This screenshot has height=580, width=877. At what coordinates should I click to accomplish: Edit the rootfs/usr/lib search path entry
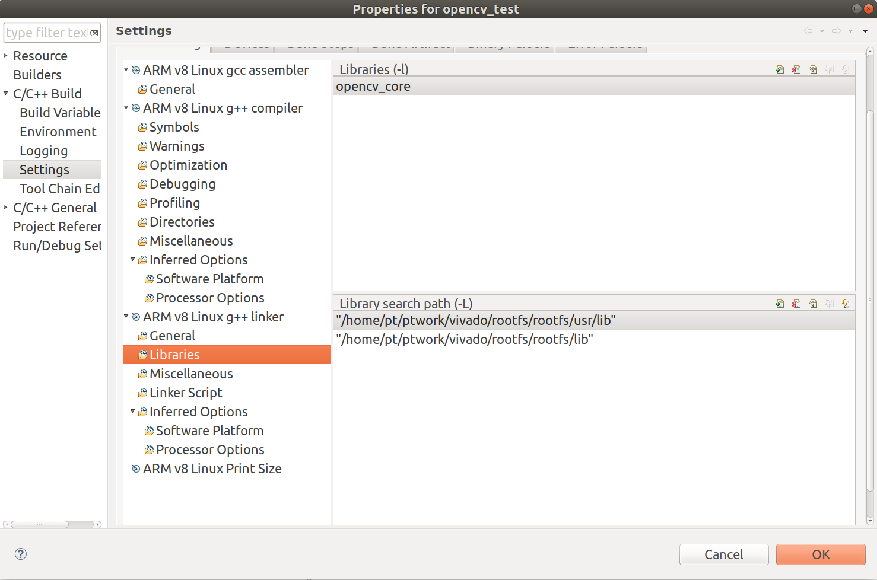(x=813, y=304)
